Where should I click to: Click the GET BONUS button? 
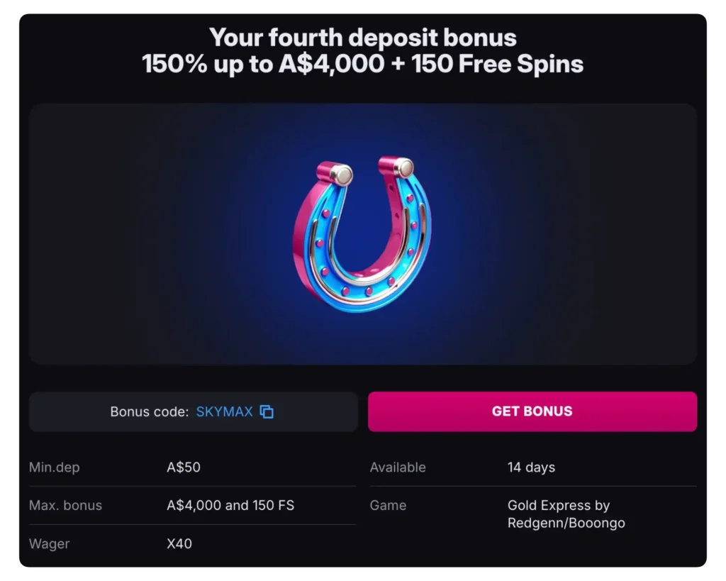point(532,411)
